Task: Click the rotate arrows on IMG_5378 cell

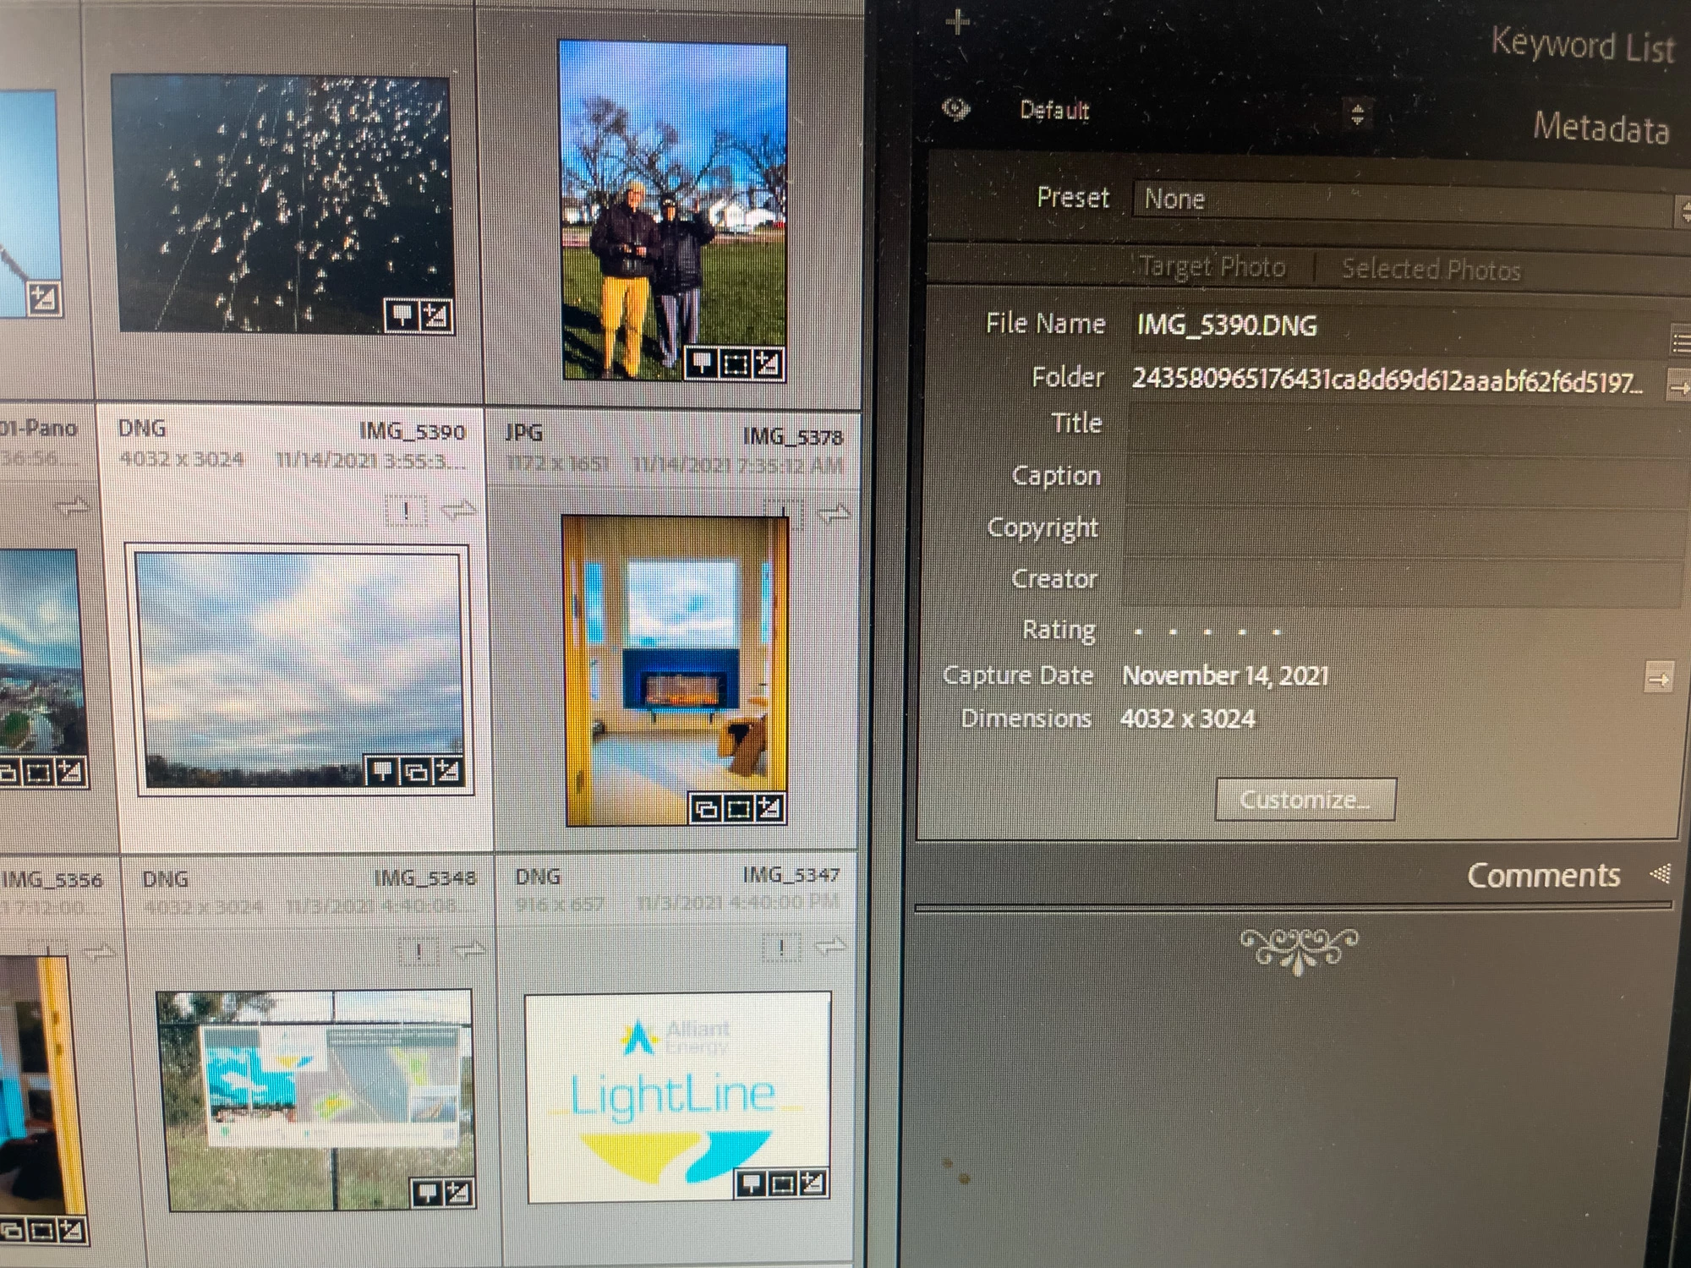Action: tap(835, 514)
